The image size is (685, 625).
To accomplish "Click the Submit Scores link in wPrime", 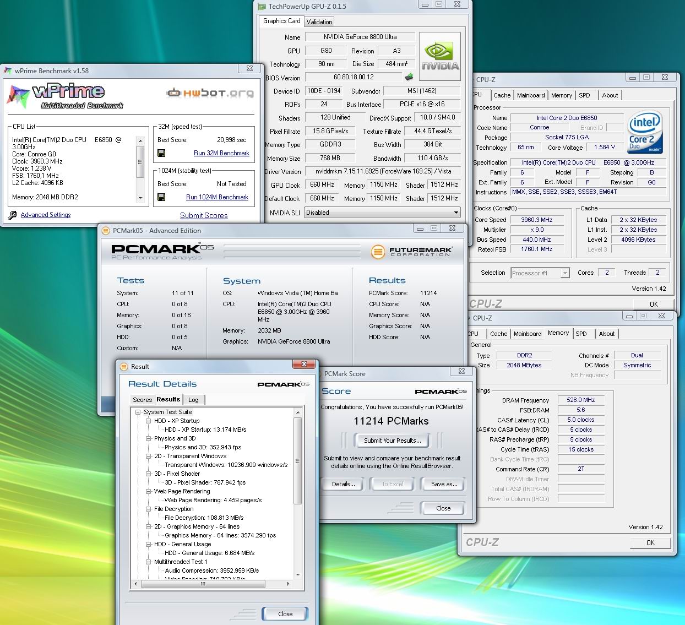I will (204, 215).
